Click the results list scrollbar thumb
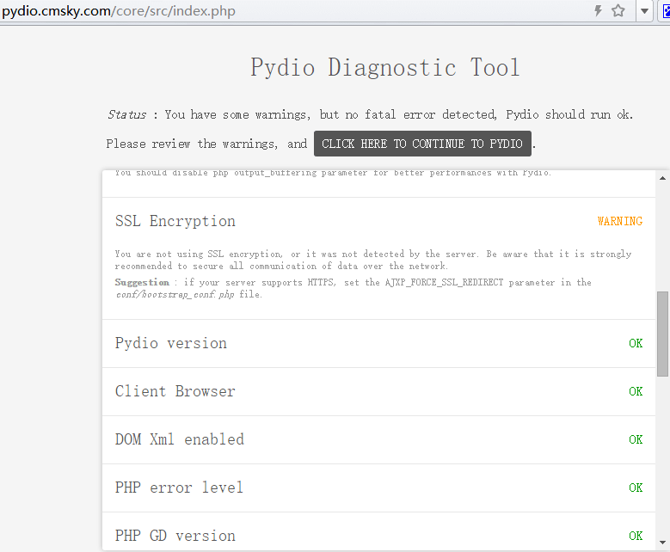Image resolution: width=670 pixels, height=552 pixels. coord(663,334)
